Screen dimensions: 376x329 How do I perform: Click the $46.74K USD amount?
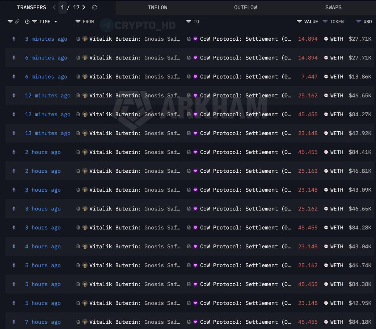[360, 265]
